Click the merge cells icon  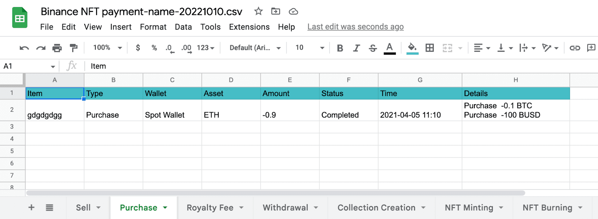click(x=447, y=48)
